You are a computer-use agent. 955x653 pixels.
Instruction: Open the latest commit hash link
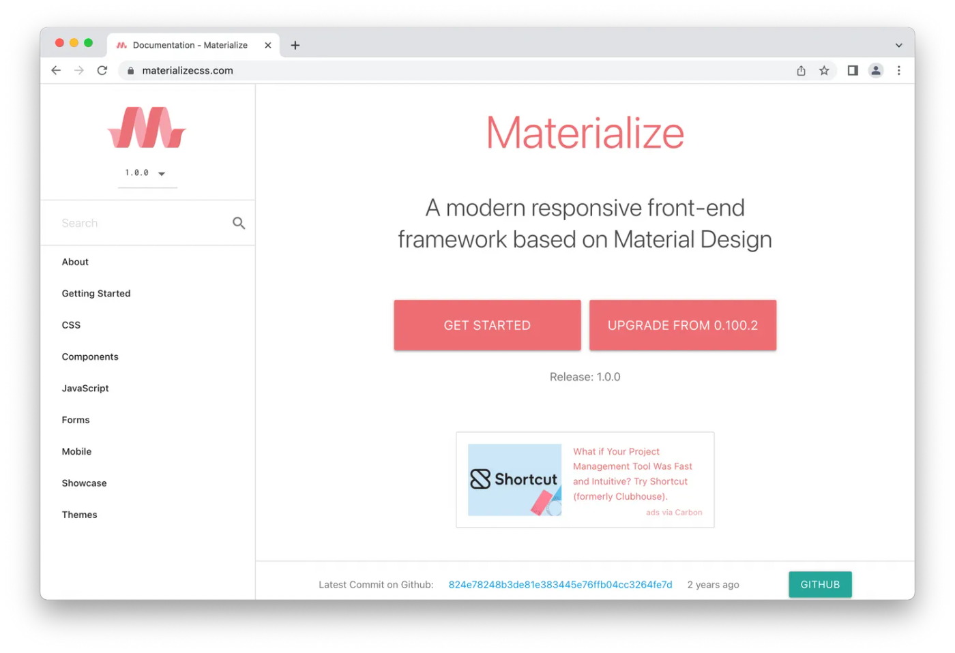[x=560, y=584]
